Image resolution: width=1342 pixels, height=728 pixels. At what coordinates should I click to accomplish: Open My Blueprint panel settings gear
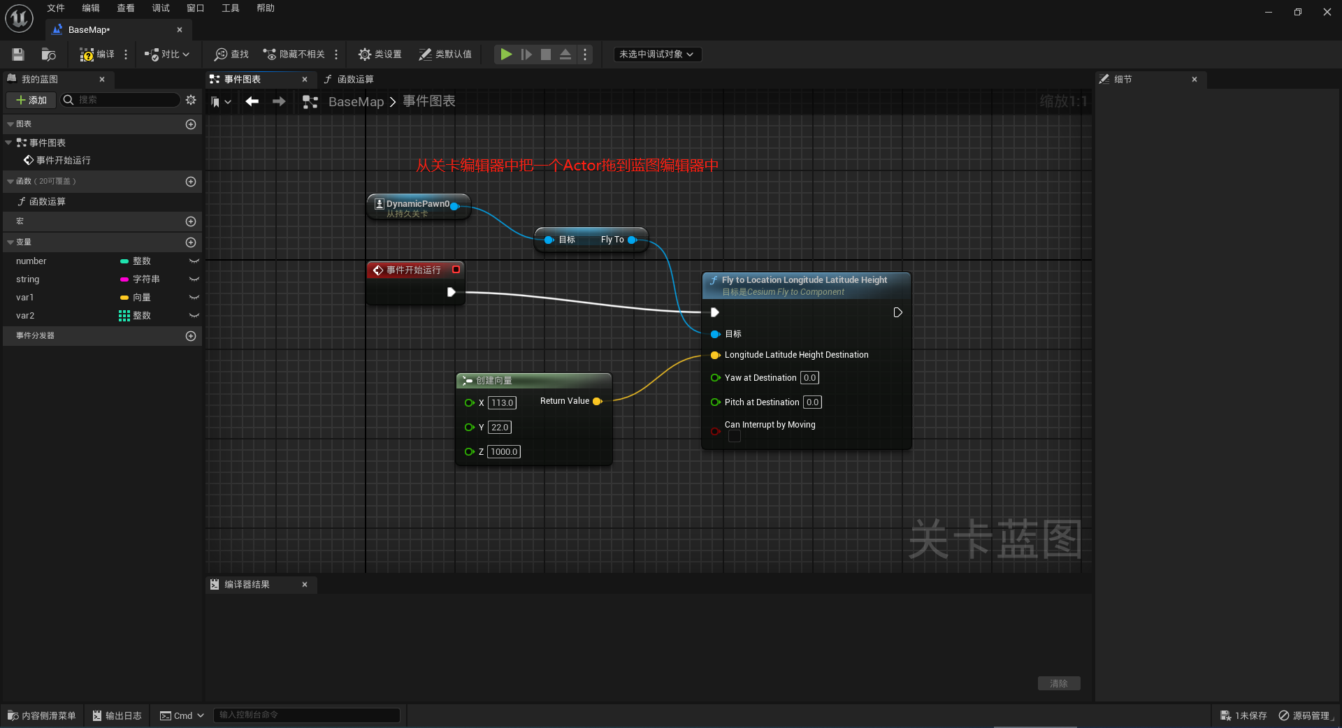[191, 100]
